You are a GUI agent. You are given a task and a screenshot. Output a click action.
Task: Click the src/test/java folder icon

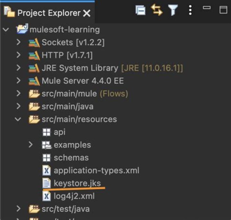(x=34, y=209)
